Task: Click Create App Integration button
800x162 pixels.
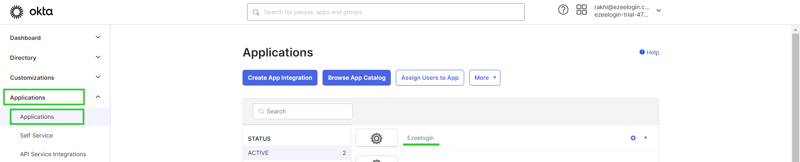Action: 280,78
